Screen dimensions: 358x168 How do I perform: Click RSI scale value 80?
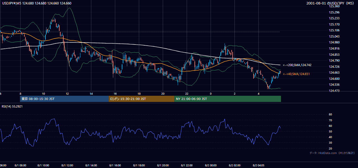point(330,115)
